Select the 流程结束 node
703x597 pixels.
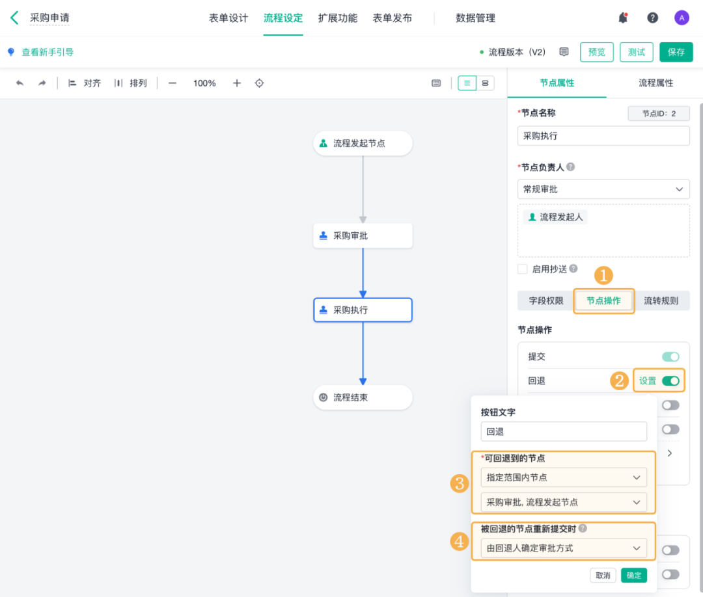point(363,397)
